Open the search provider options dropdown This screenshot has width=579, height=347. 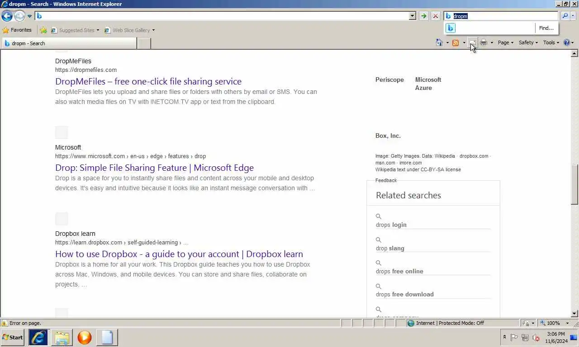573,16
